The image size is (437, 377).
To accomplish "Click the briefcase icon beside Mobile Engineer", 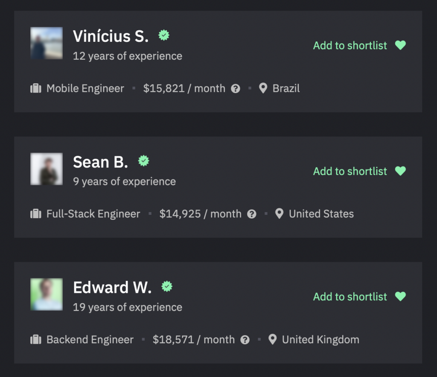I will tap(36, 88).
